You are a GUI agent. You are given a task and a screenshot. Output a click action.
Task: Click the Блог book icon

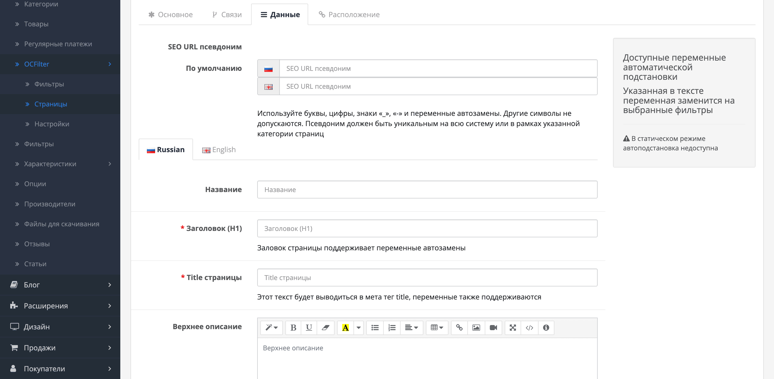(14, 284)
